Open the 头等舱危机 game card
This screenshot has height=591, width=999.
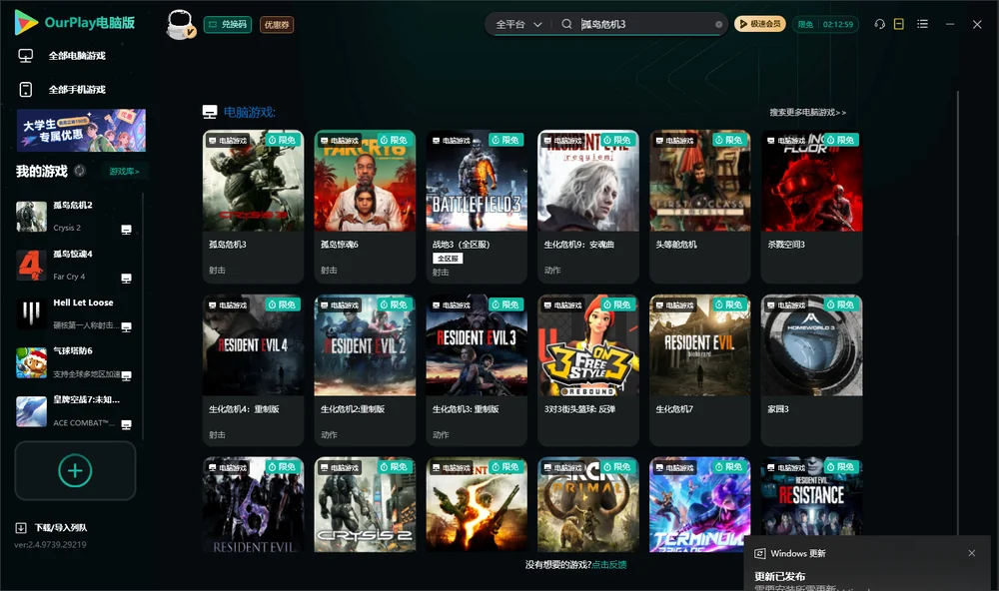tap(699, 207)
